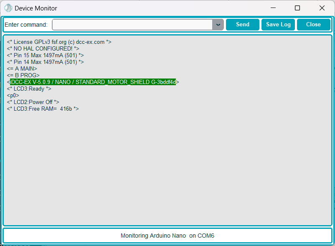The width and height of the screenshot is (335, 246).
Task: Click the Device Monitor app icon in title bar
Action: point(8,8)
